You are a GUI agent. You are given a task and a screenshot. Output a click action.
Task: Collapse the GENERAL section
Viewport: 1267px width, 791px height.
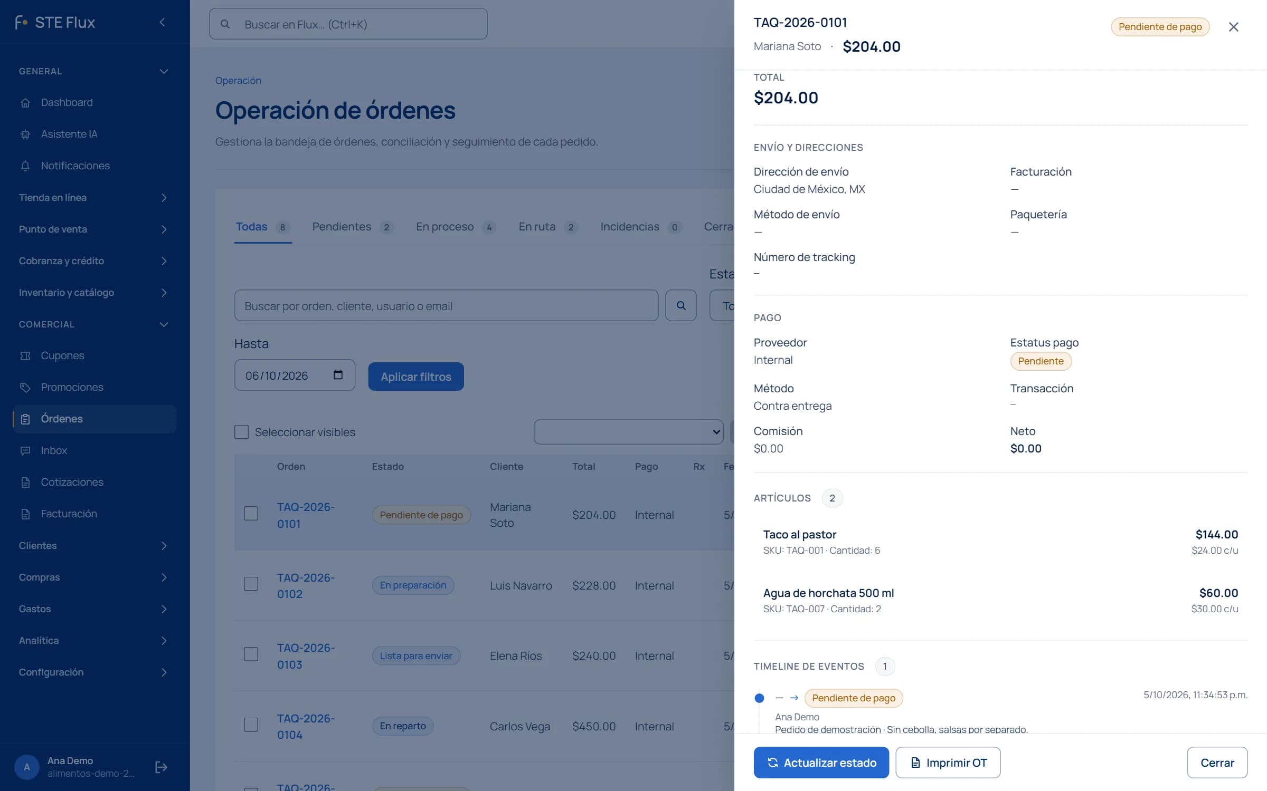point(94,71)
